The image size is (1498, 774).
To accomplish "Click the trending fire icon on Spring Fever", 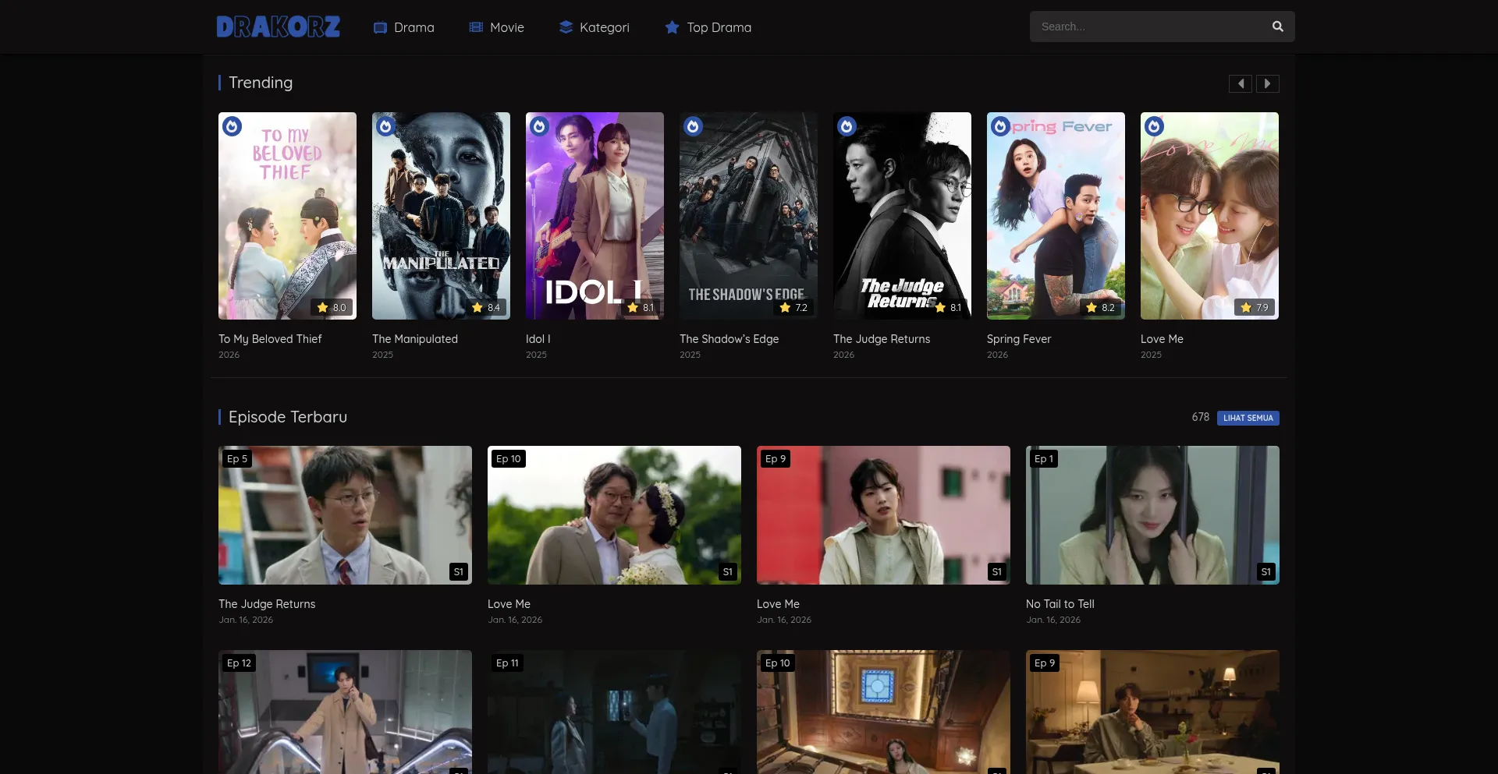I will 1000,126.
